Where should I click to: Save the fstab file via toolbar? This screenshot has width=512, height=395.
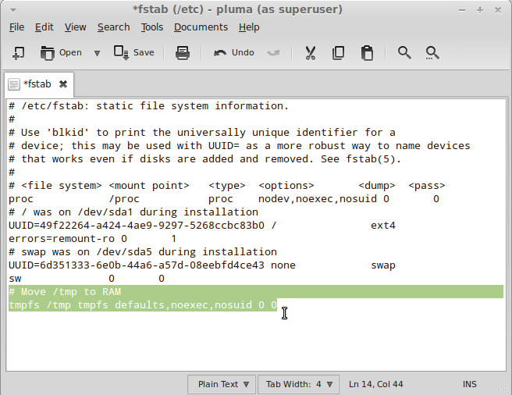click(134, 52)
